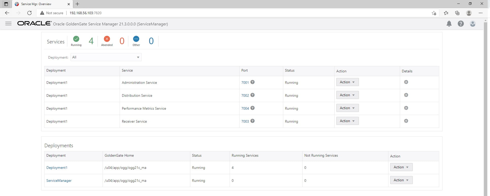Open port 7002 link
Image resolution: width=490 pixels, height=196 pixels.
(245, 95)
